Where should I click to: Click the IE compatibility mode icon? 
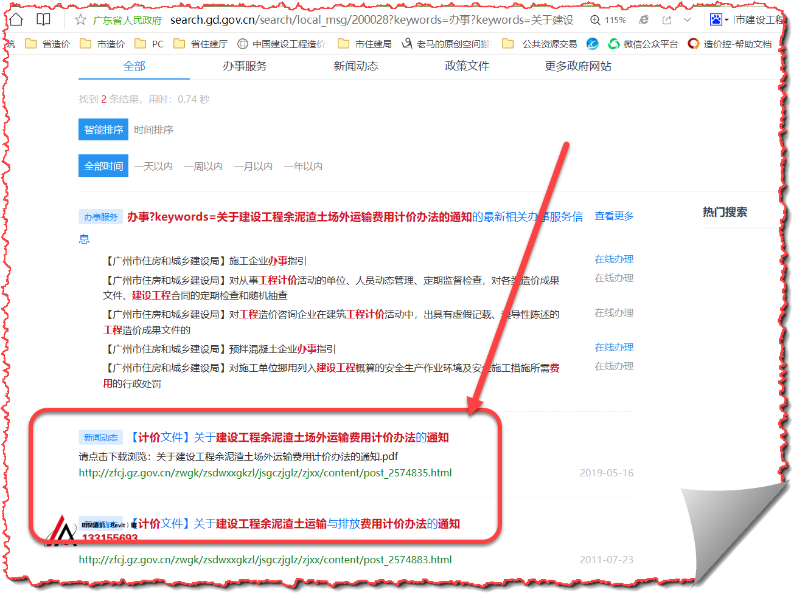pyautogui.click(x=644, y=20)
